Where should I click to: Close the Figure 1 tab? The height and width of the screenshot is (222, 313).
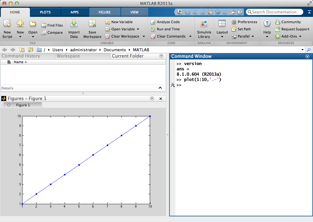click(9, 105)
